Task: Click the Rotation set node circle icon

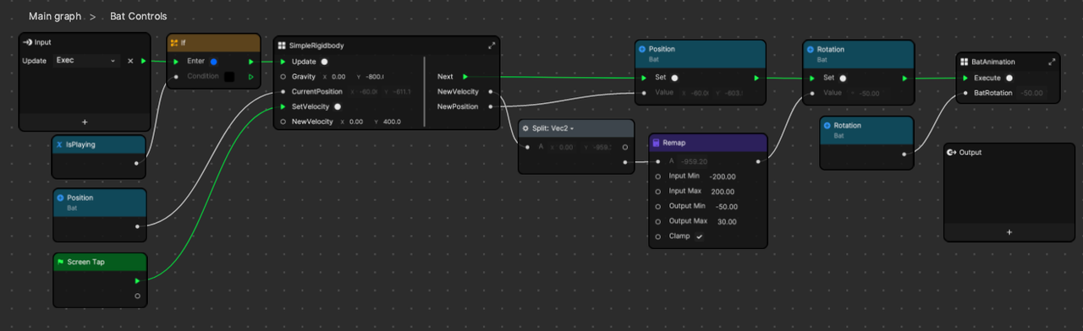Action: [810, 49]
